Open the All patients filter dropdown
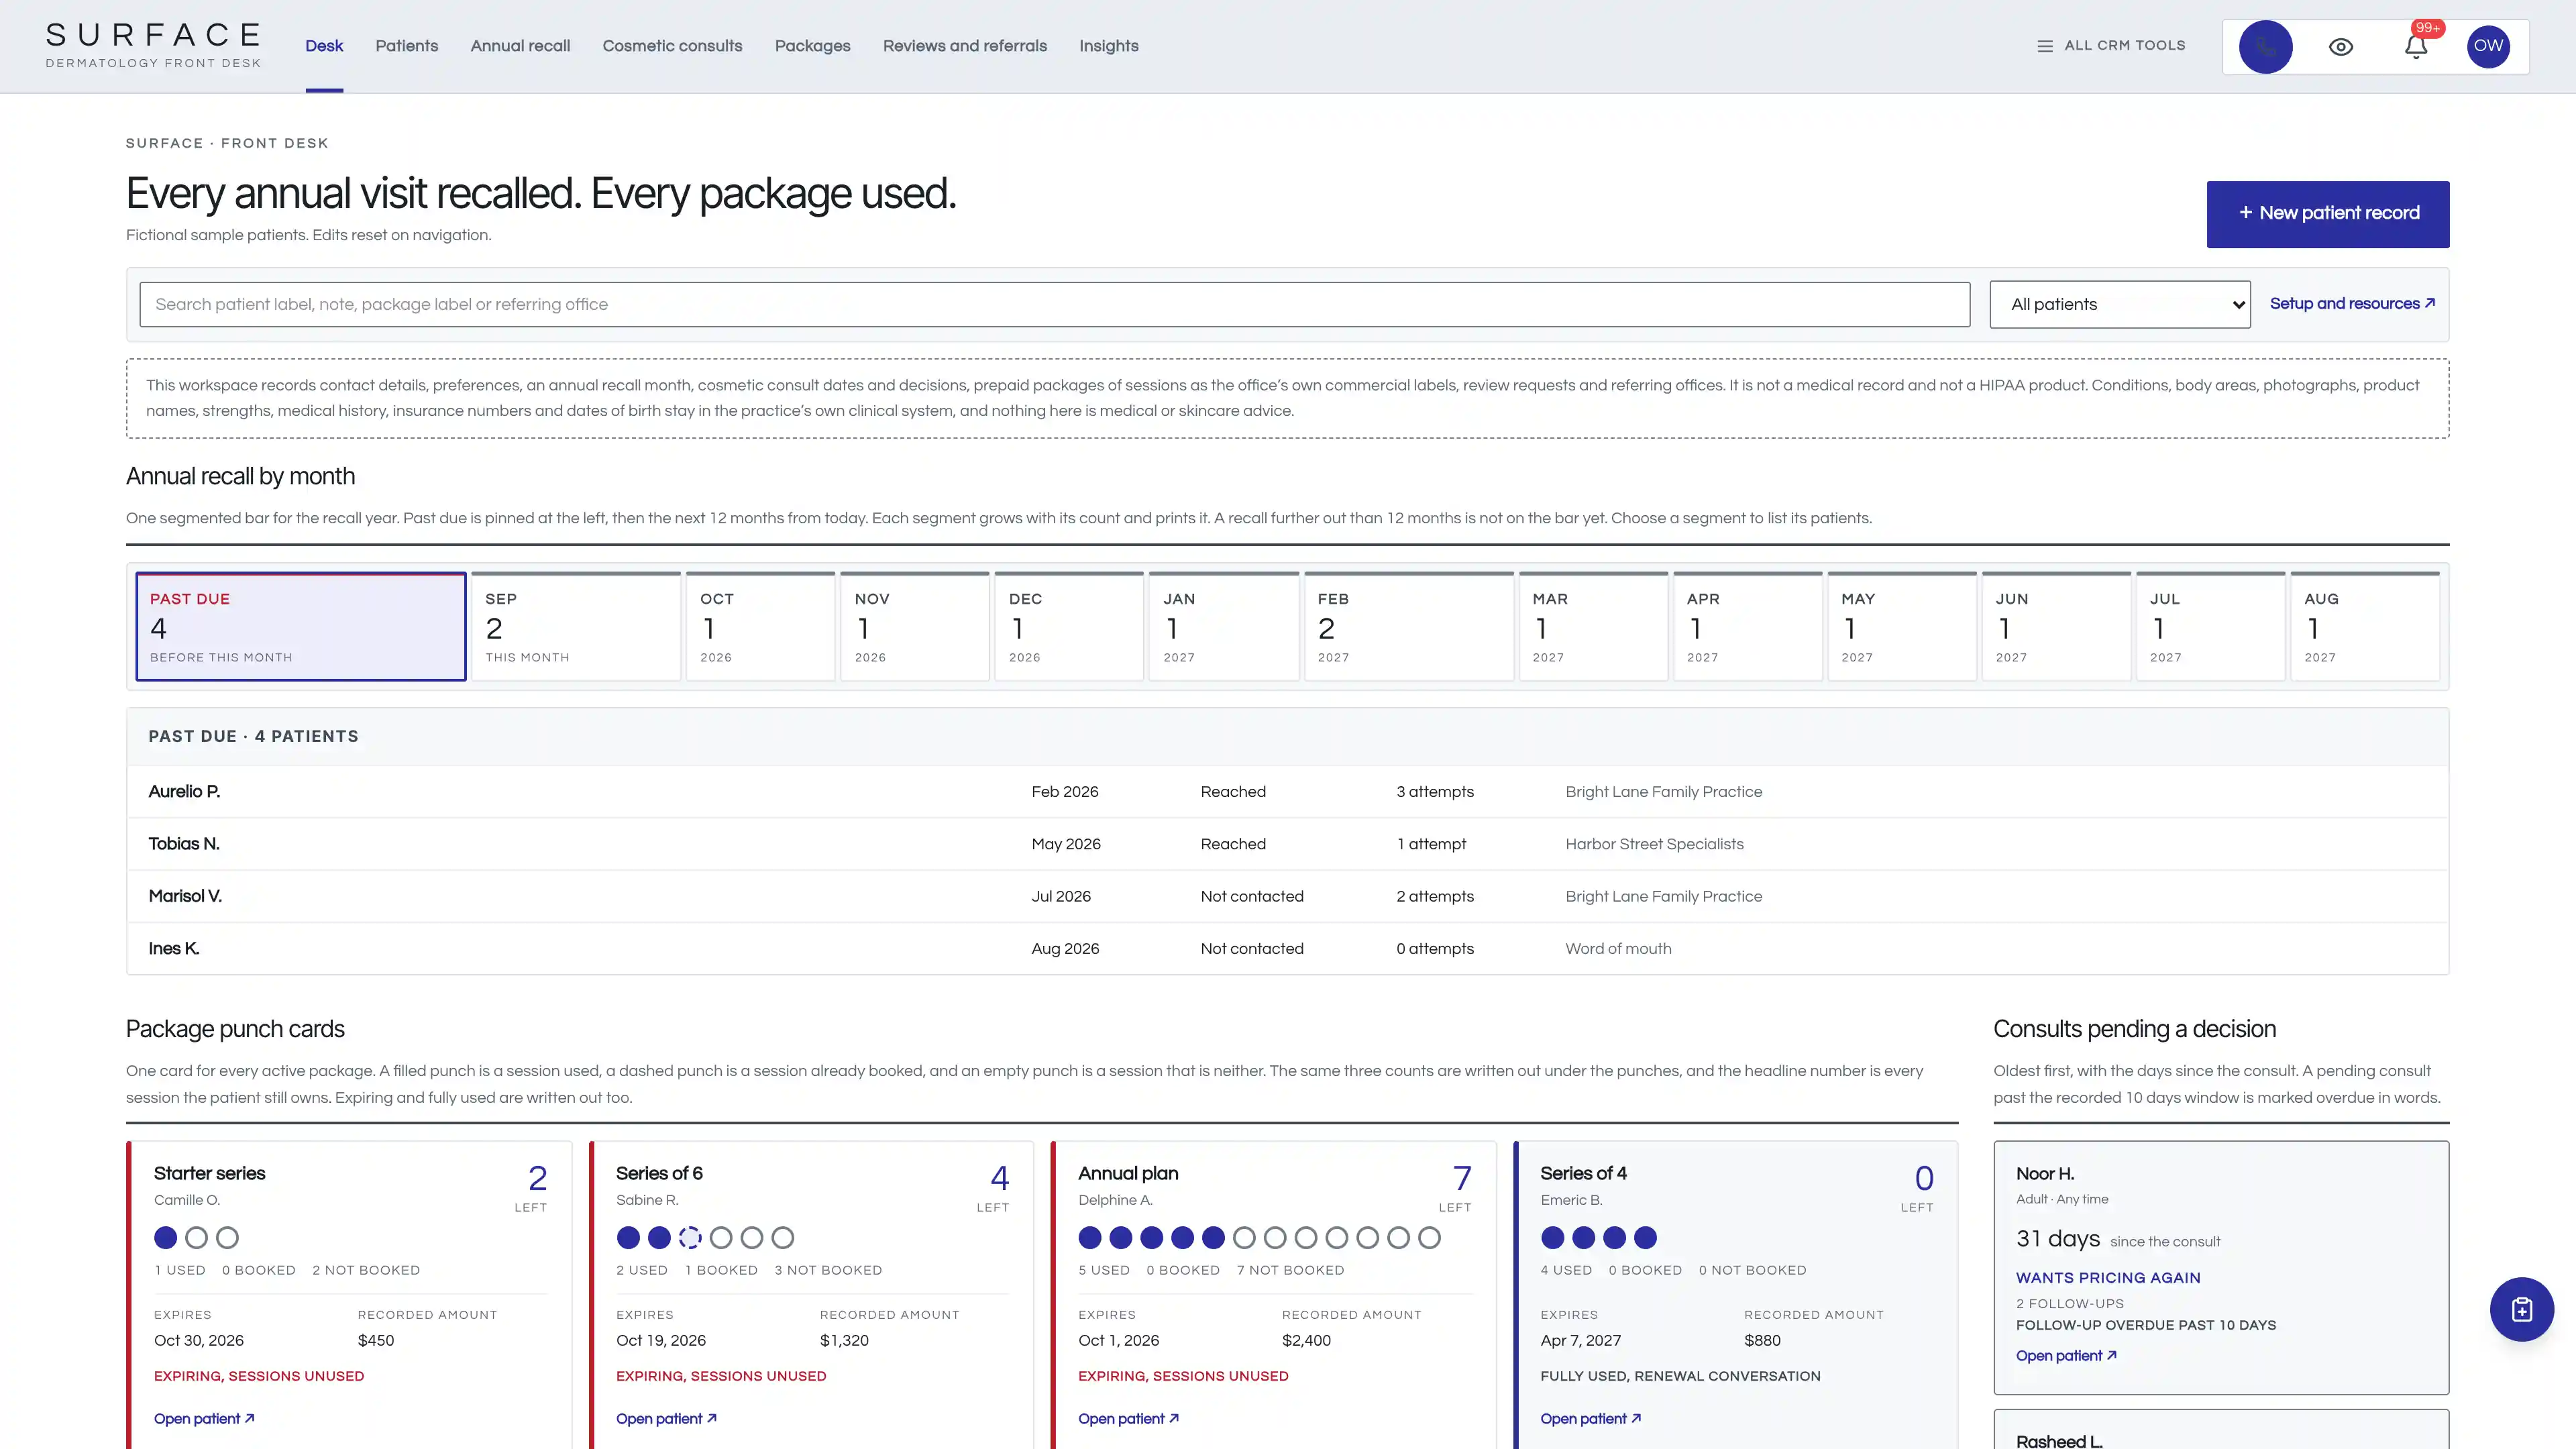 click(2119, 304)
